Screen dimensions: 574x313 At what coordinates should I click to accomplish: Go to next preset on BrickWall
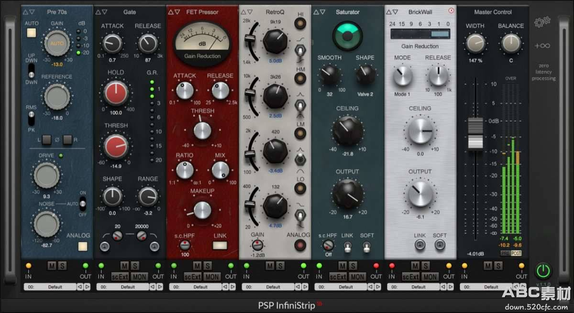point(450,287)
